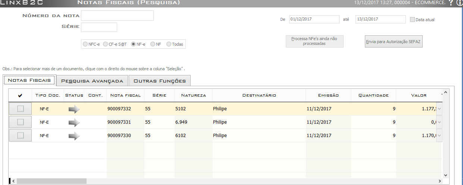Screen dimensions: 463x185
Task: Enable the Data atual checkbox
Action: (x=412, y=20)
